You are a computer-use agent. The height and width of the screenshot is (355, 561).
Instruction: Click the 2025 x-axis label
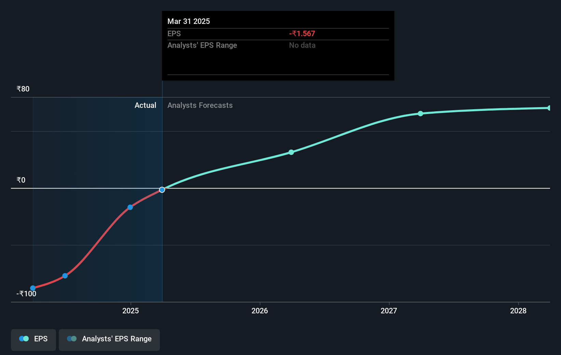[x=131, y=311]
